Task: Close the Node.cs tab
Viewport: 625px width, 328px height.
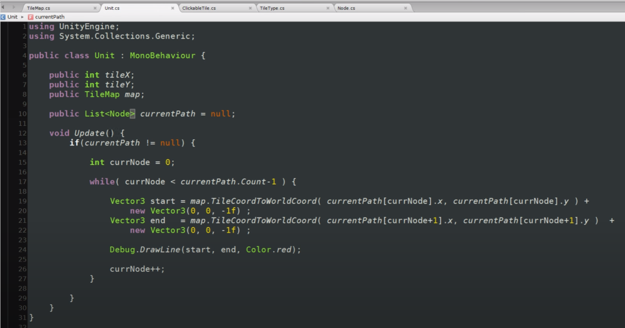Action: [406, 8]
